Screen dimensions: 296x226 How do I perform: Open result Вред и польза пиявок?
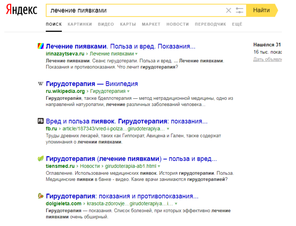[127, 121]
